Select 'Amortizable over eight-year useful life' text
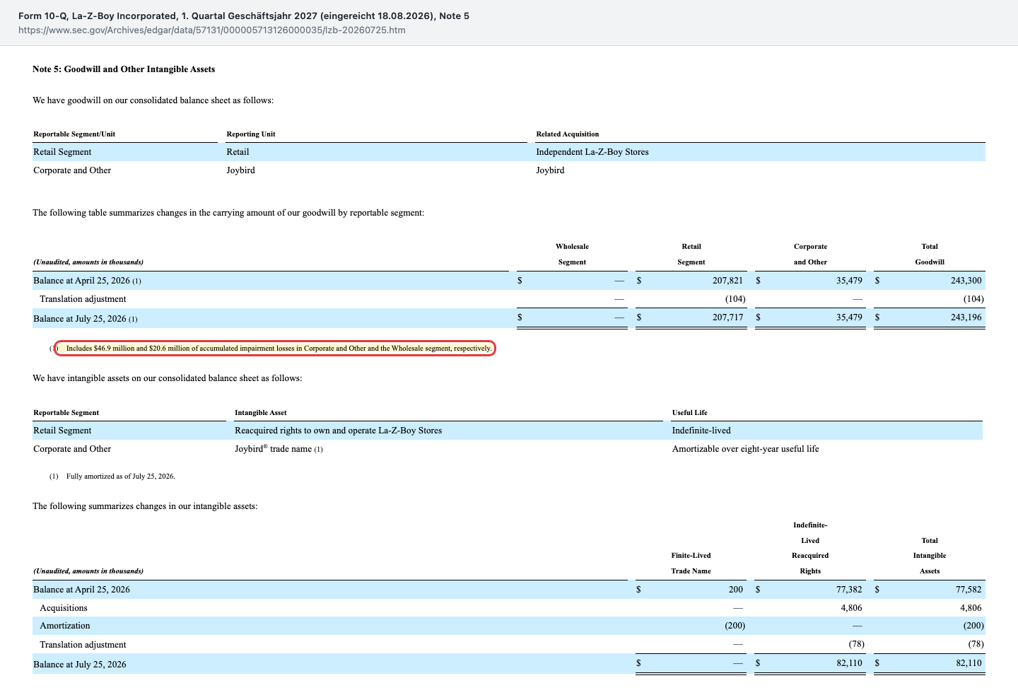Viewport: 1018px width, 695px height. (x=745, y=449)
